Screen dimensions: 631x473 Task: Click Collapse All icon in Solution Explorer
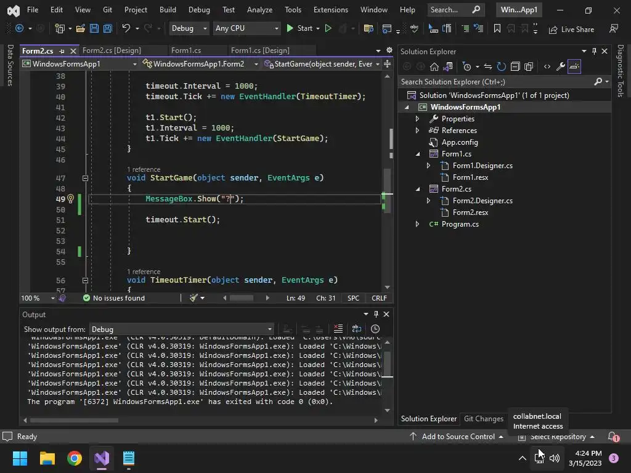tap(515, 67)
